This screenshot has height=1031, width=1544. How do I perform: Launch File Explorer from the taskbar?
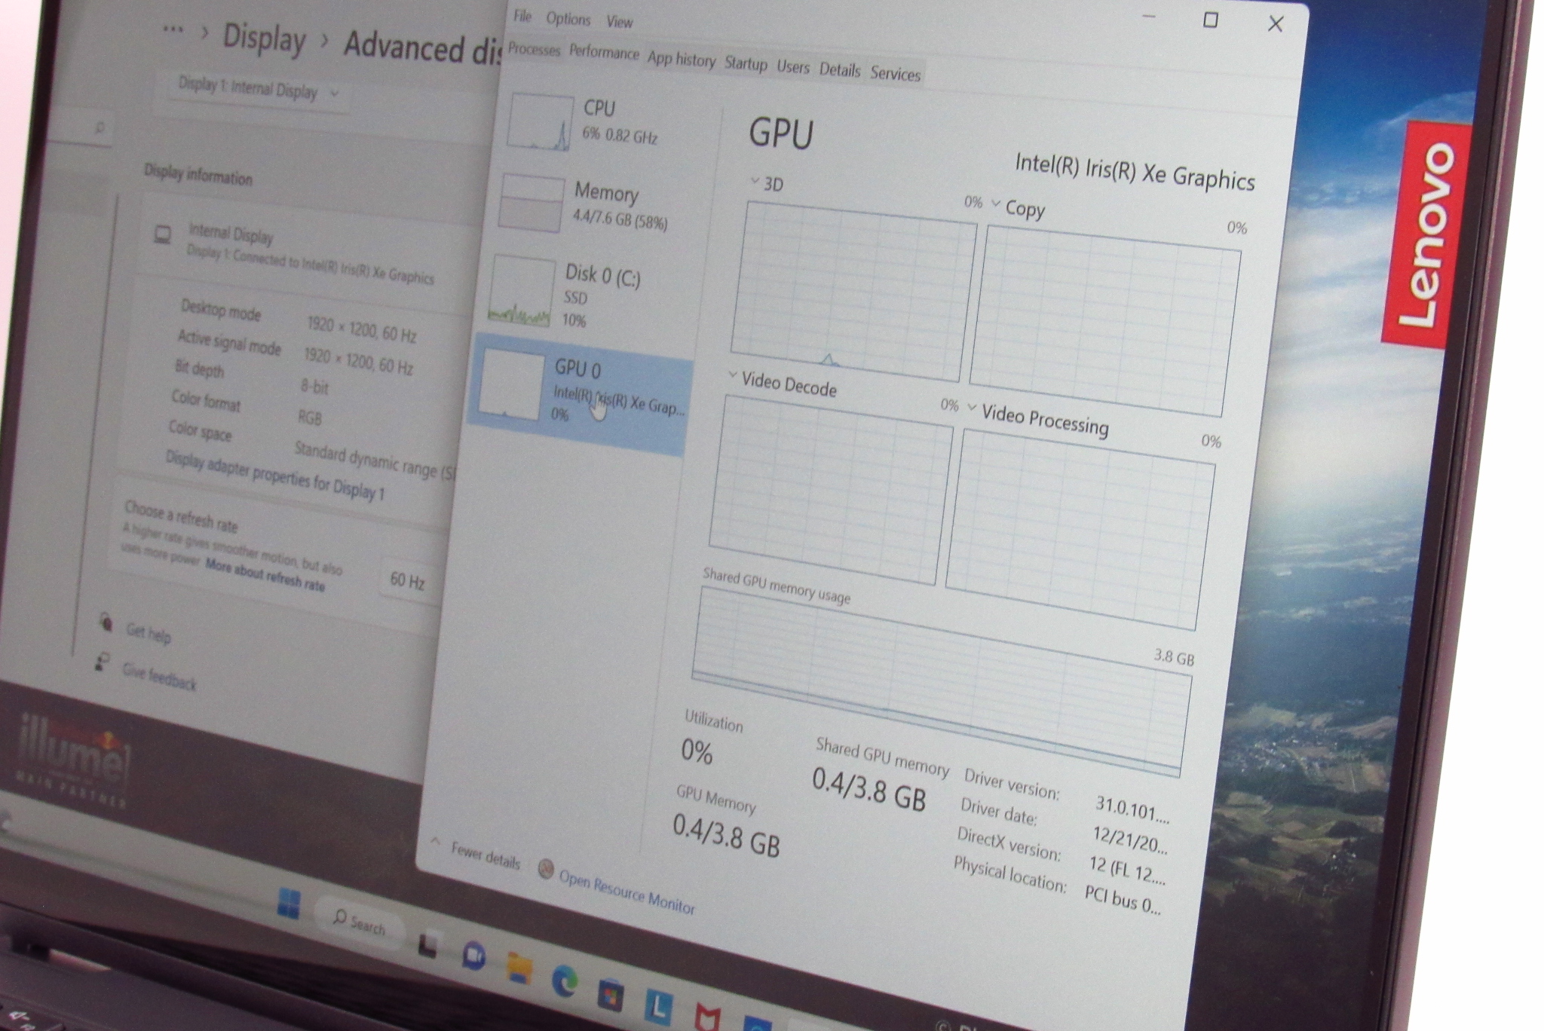519,968
